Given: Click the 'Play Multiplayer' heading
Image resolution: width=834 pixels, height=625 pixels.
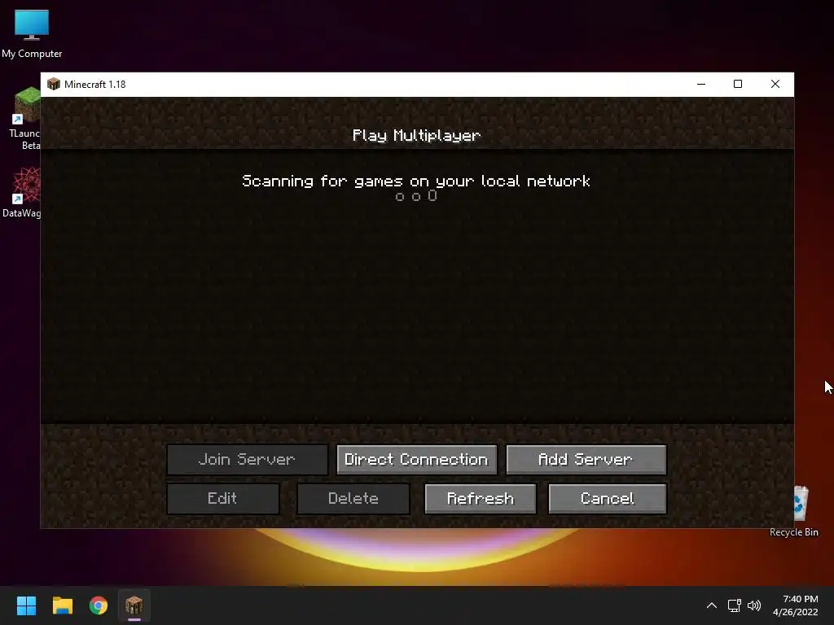Looking at the screenshot, I should 416,136.
